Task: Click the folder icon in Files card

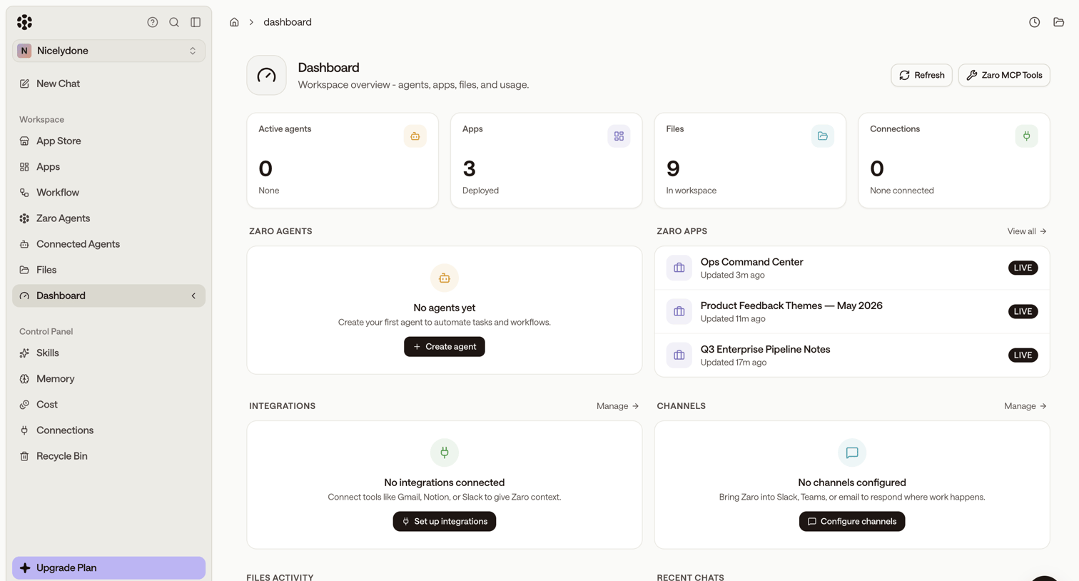Action: point(823,136)
